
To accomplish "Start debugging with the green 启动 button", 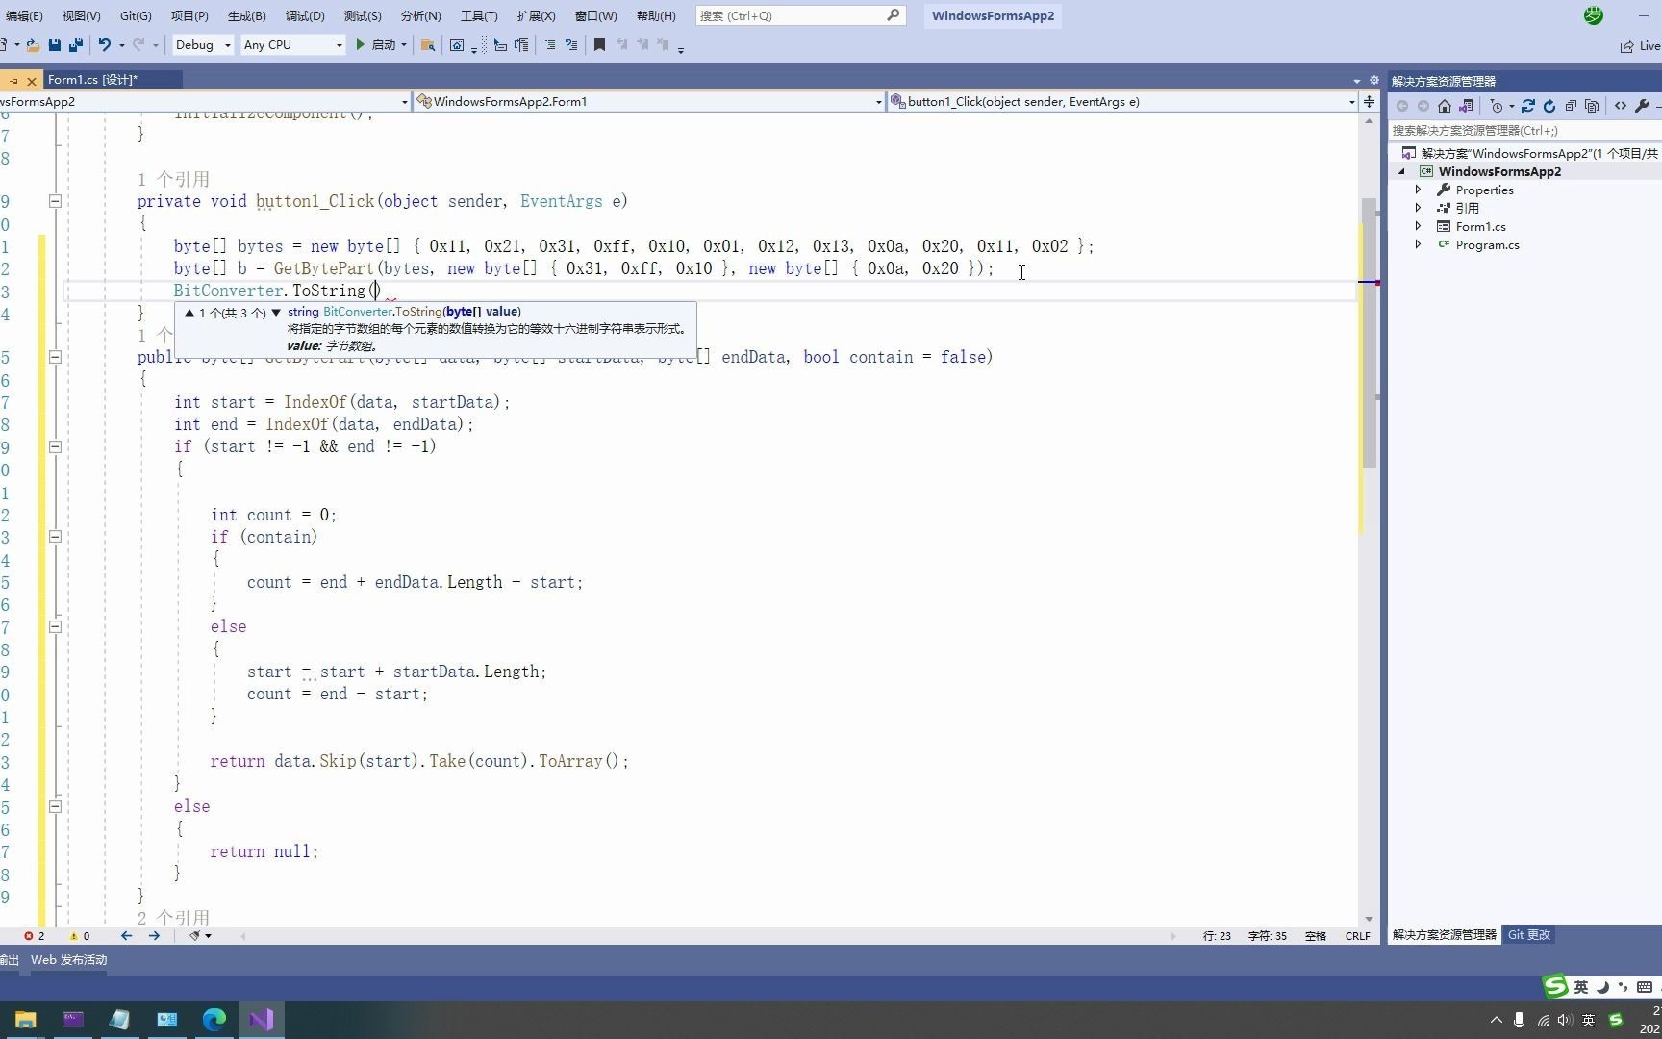I will (x=378, y=45).
